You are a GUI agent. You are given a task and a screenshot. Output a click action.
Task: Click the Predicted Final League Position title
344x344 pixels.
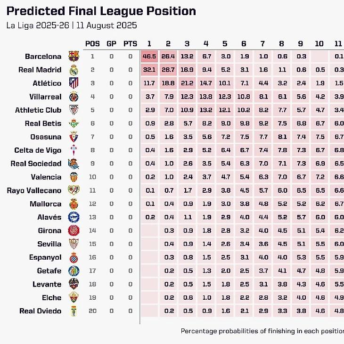(101, 11)
